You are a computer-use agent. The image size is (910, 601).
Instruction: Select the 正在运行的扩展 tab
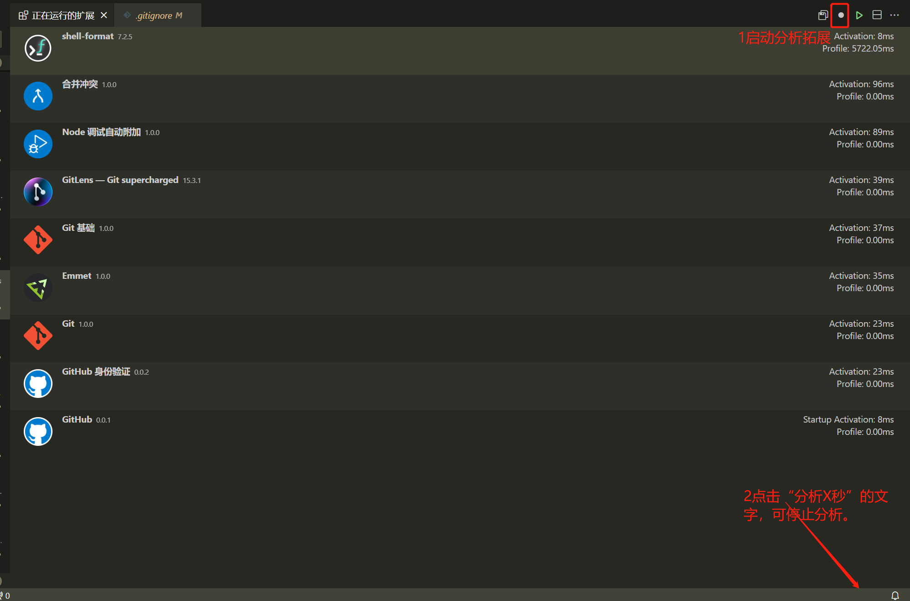[x=63, y=16]
